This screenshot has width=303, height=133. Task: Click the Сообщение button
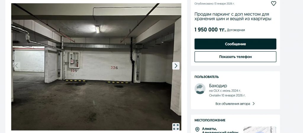tap(235, 44)
